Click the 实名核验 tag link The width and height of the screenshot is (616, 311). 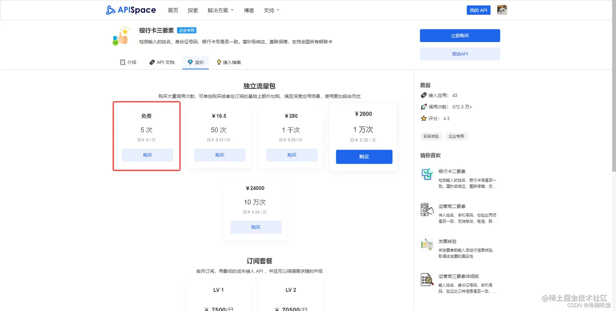coord(431,136)
